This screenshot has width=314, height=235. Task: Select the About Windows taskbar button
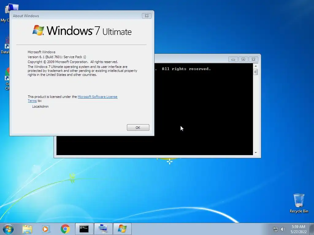click(122, 229)
